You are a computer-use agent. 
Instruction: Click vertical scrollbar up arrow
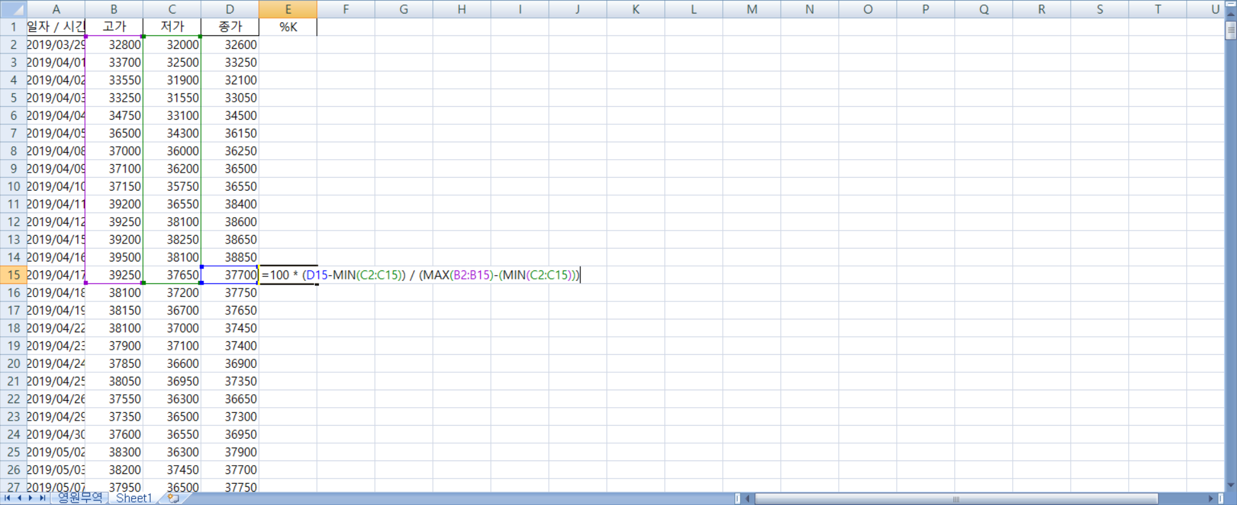click(x=1231, y=14)
